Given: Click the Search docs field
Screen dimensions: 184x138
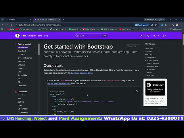Looking at the screenshot, I should point(91,36).
